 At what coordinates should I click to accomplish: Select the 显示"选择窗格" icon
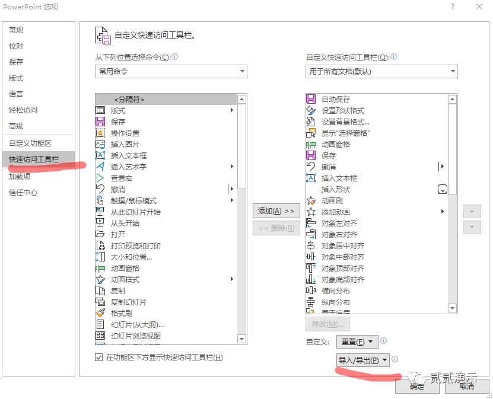[311, 133]
